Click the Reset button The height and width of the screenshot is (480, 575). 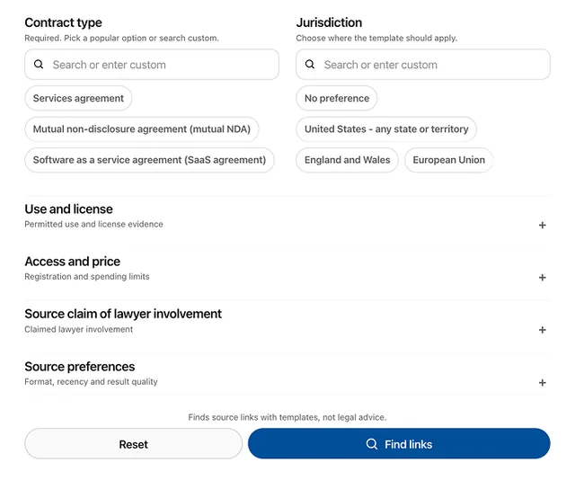point(134,444)
